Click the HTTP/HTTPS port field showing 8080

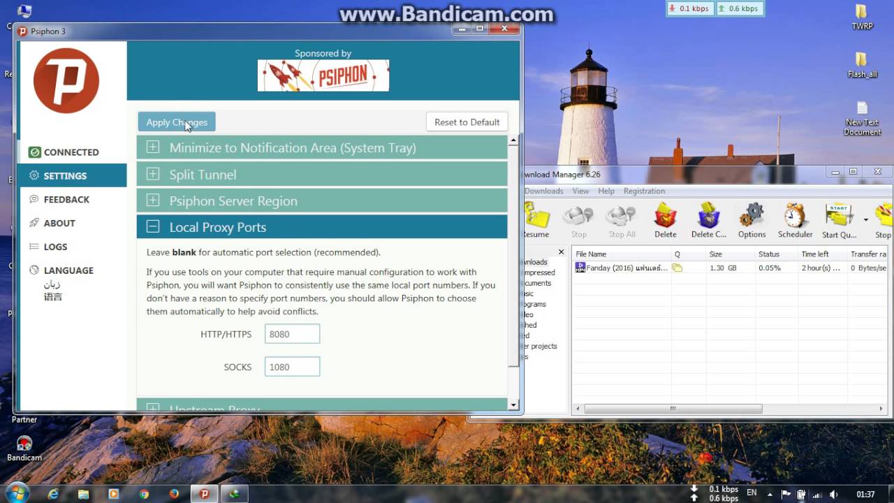pos(292,334)
